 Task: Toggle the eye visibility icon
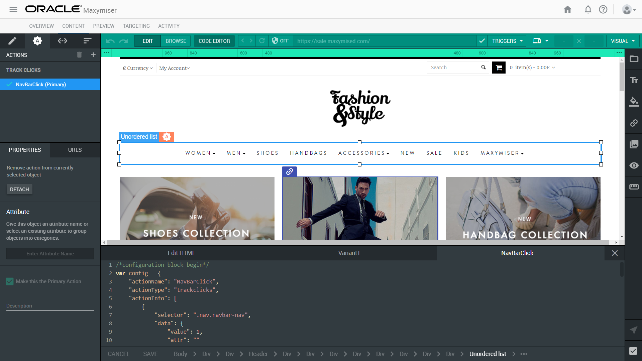click(634, 165)
